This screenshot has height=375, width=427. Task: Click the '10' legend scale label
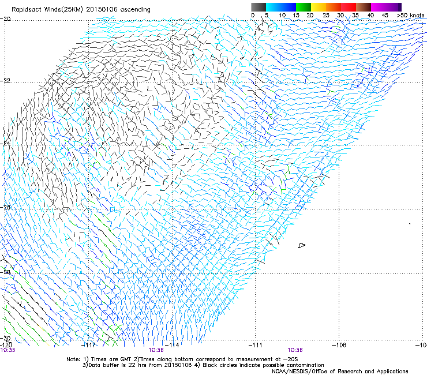[282, 16]
